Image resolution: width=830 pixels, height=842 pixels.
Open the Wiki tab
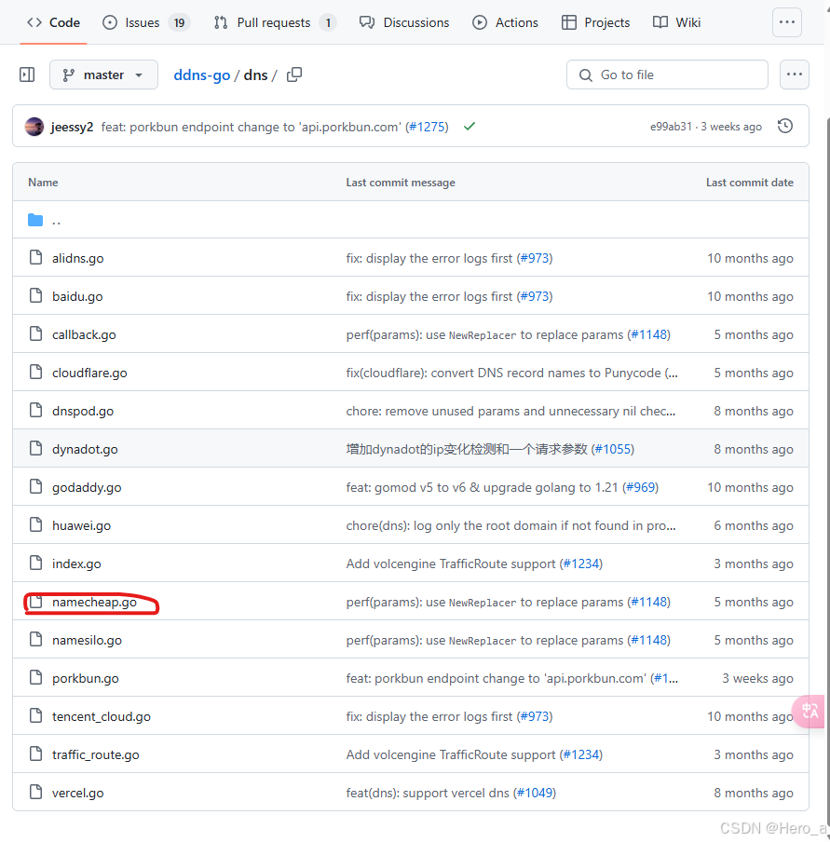(676, 22)
